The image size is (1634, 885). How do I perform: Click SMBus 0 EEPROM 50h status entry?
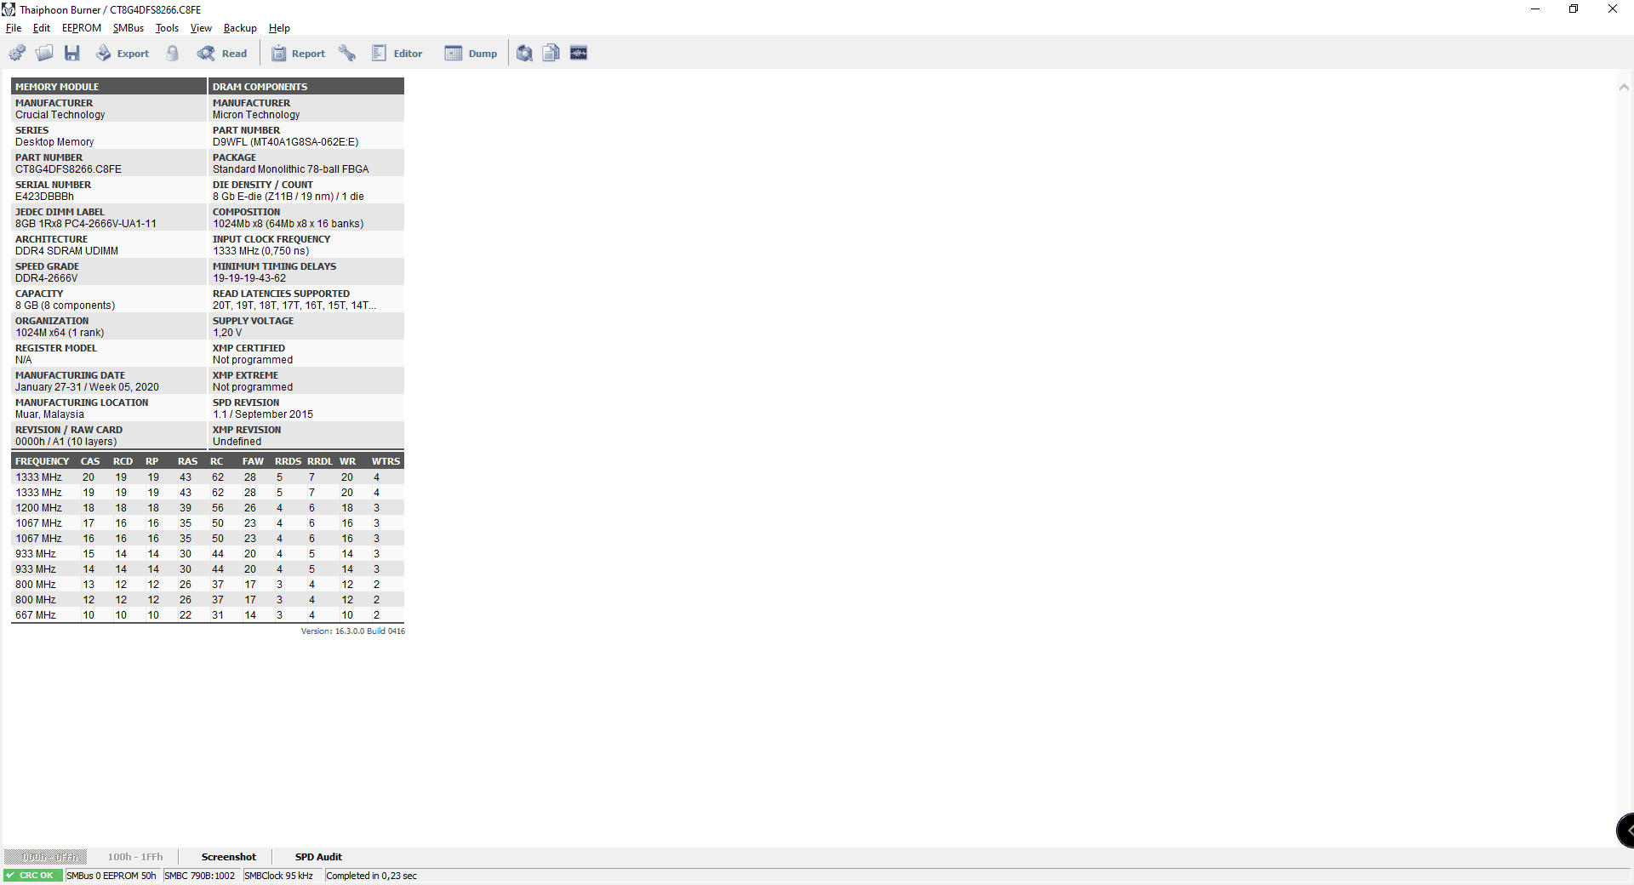pyautogui.click(x=111, y=876)
